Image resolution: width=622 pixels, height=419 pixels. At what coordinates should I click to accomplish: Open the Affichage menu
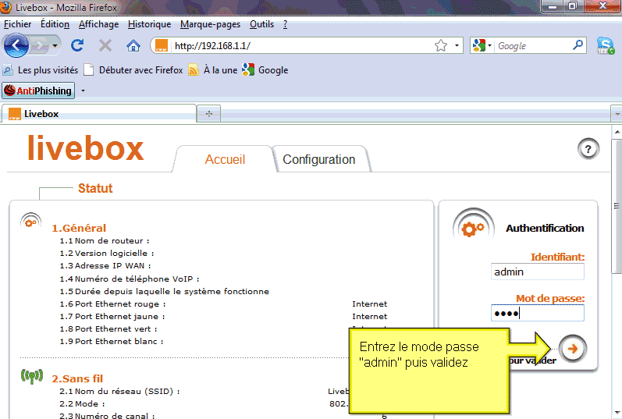(99, 24)
